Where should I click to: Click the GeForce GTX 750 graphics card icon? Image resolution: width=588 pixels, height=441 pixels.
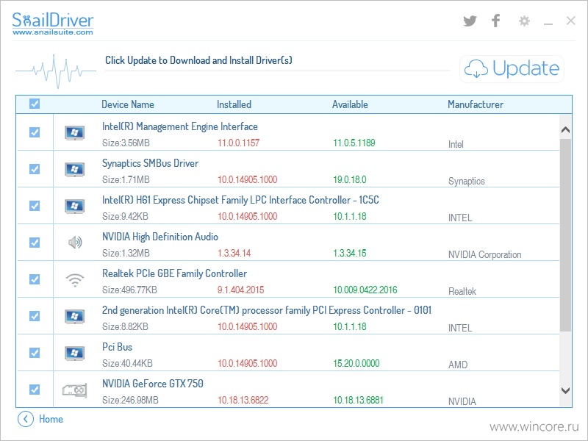[75, 390]
